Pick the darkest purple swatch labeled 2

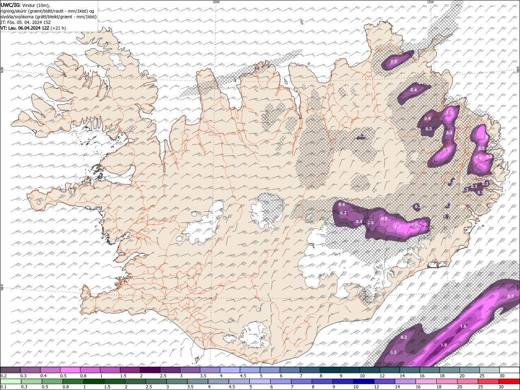click(149, 370)
